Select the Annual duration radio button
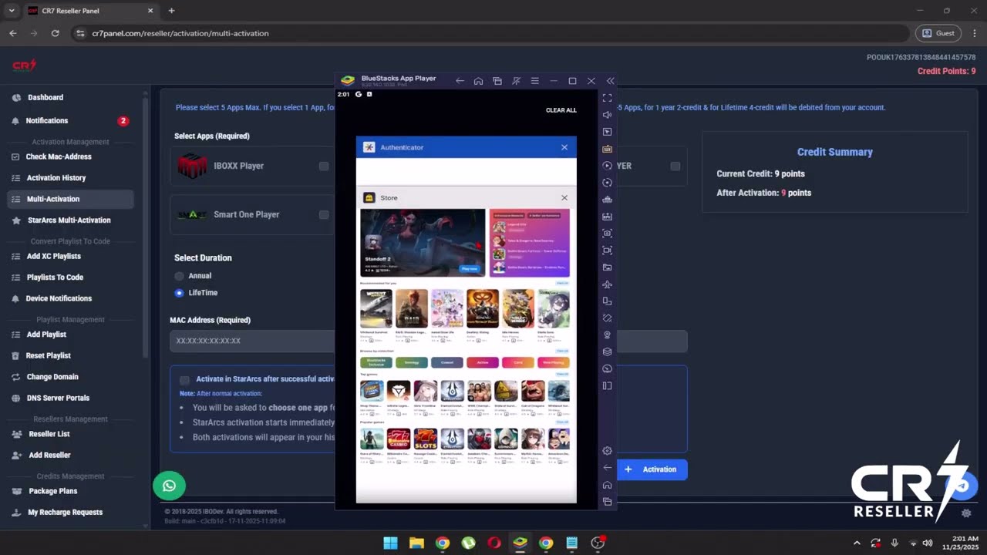The image size is (987, 555). click(179, 276)
